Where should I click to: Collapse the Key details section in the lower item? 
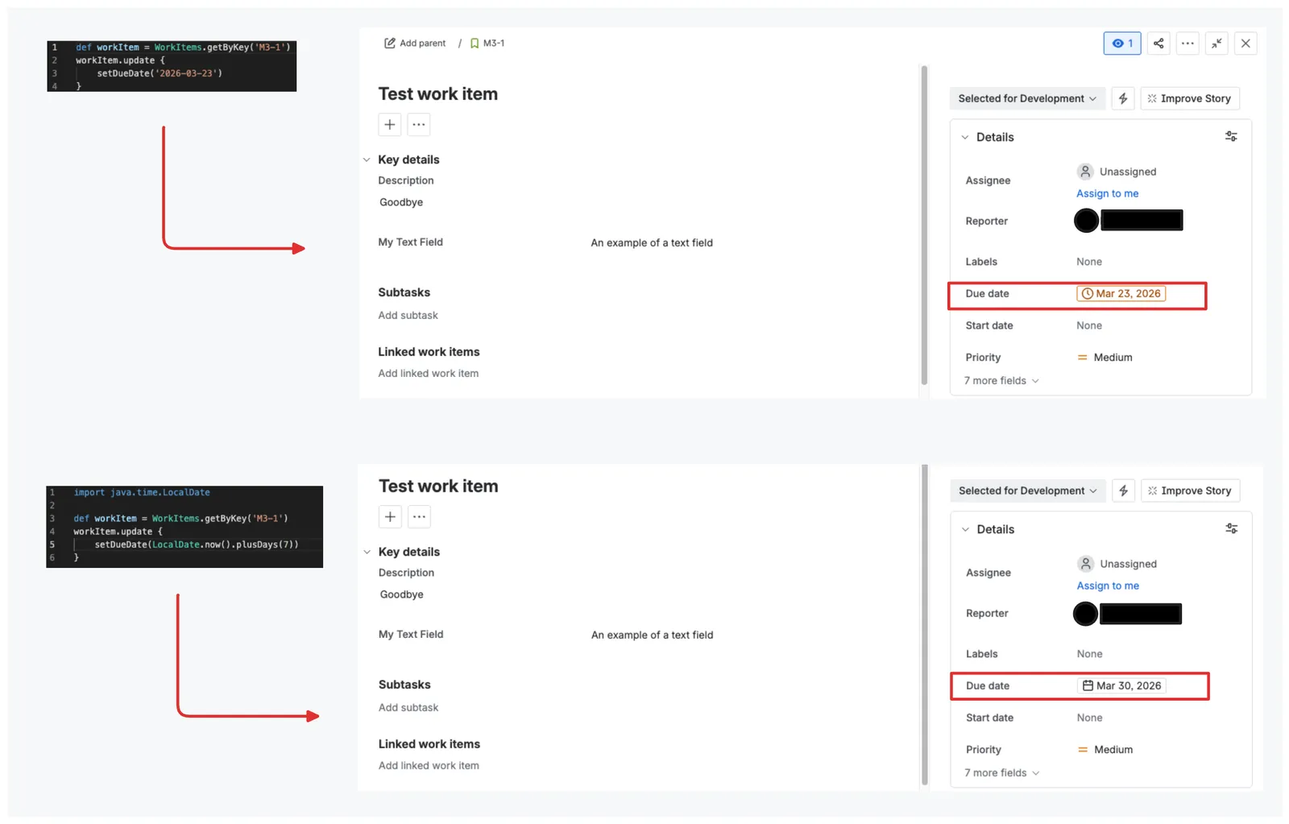coord(367,552)
